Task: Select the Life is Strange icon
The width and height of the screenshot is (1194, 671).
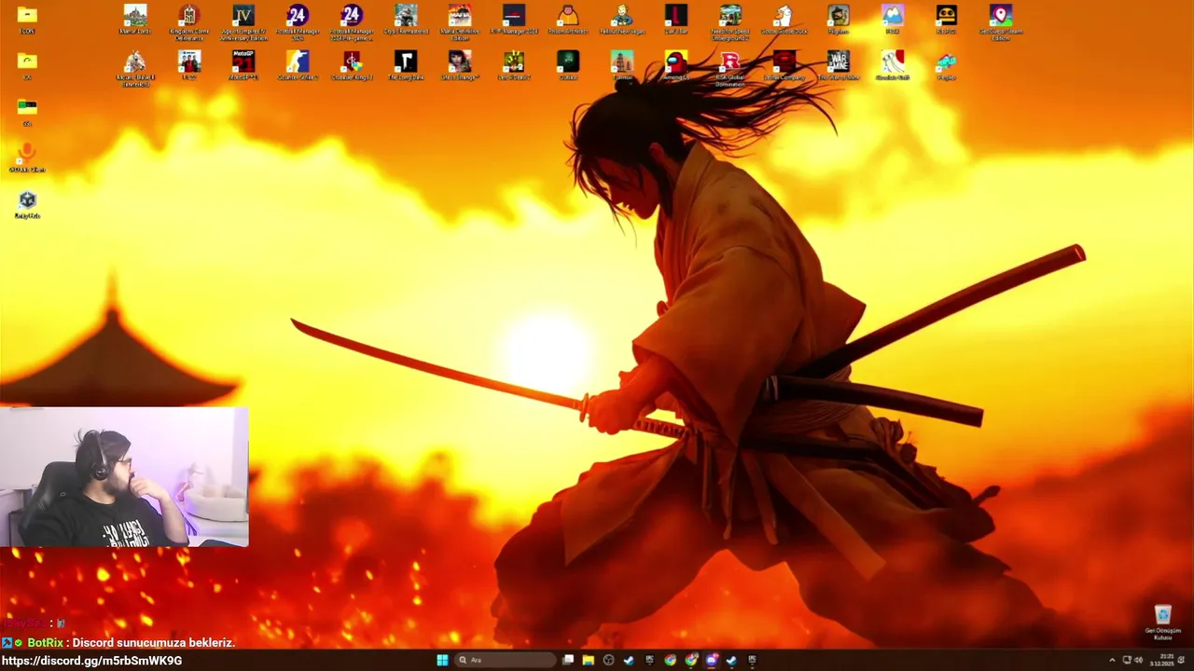Action: 460,66
